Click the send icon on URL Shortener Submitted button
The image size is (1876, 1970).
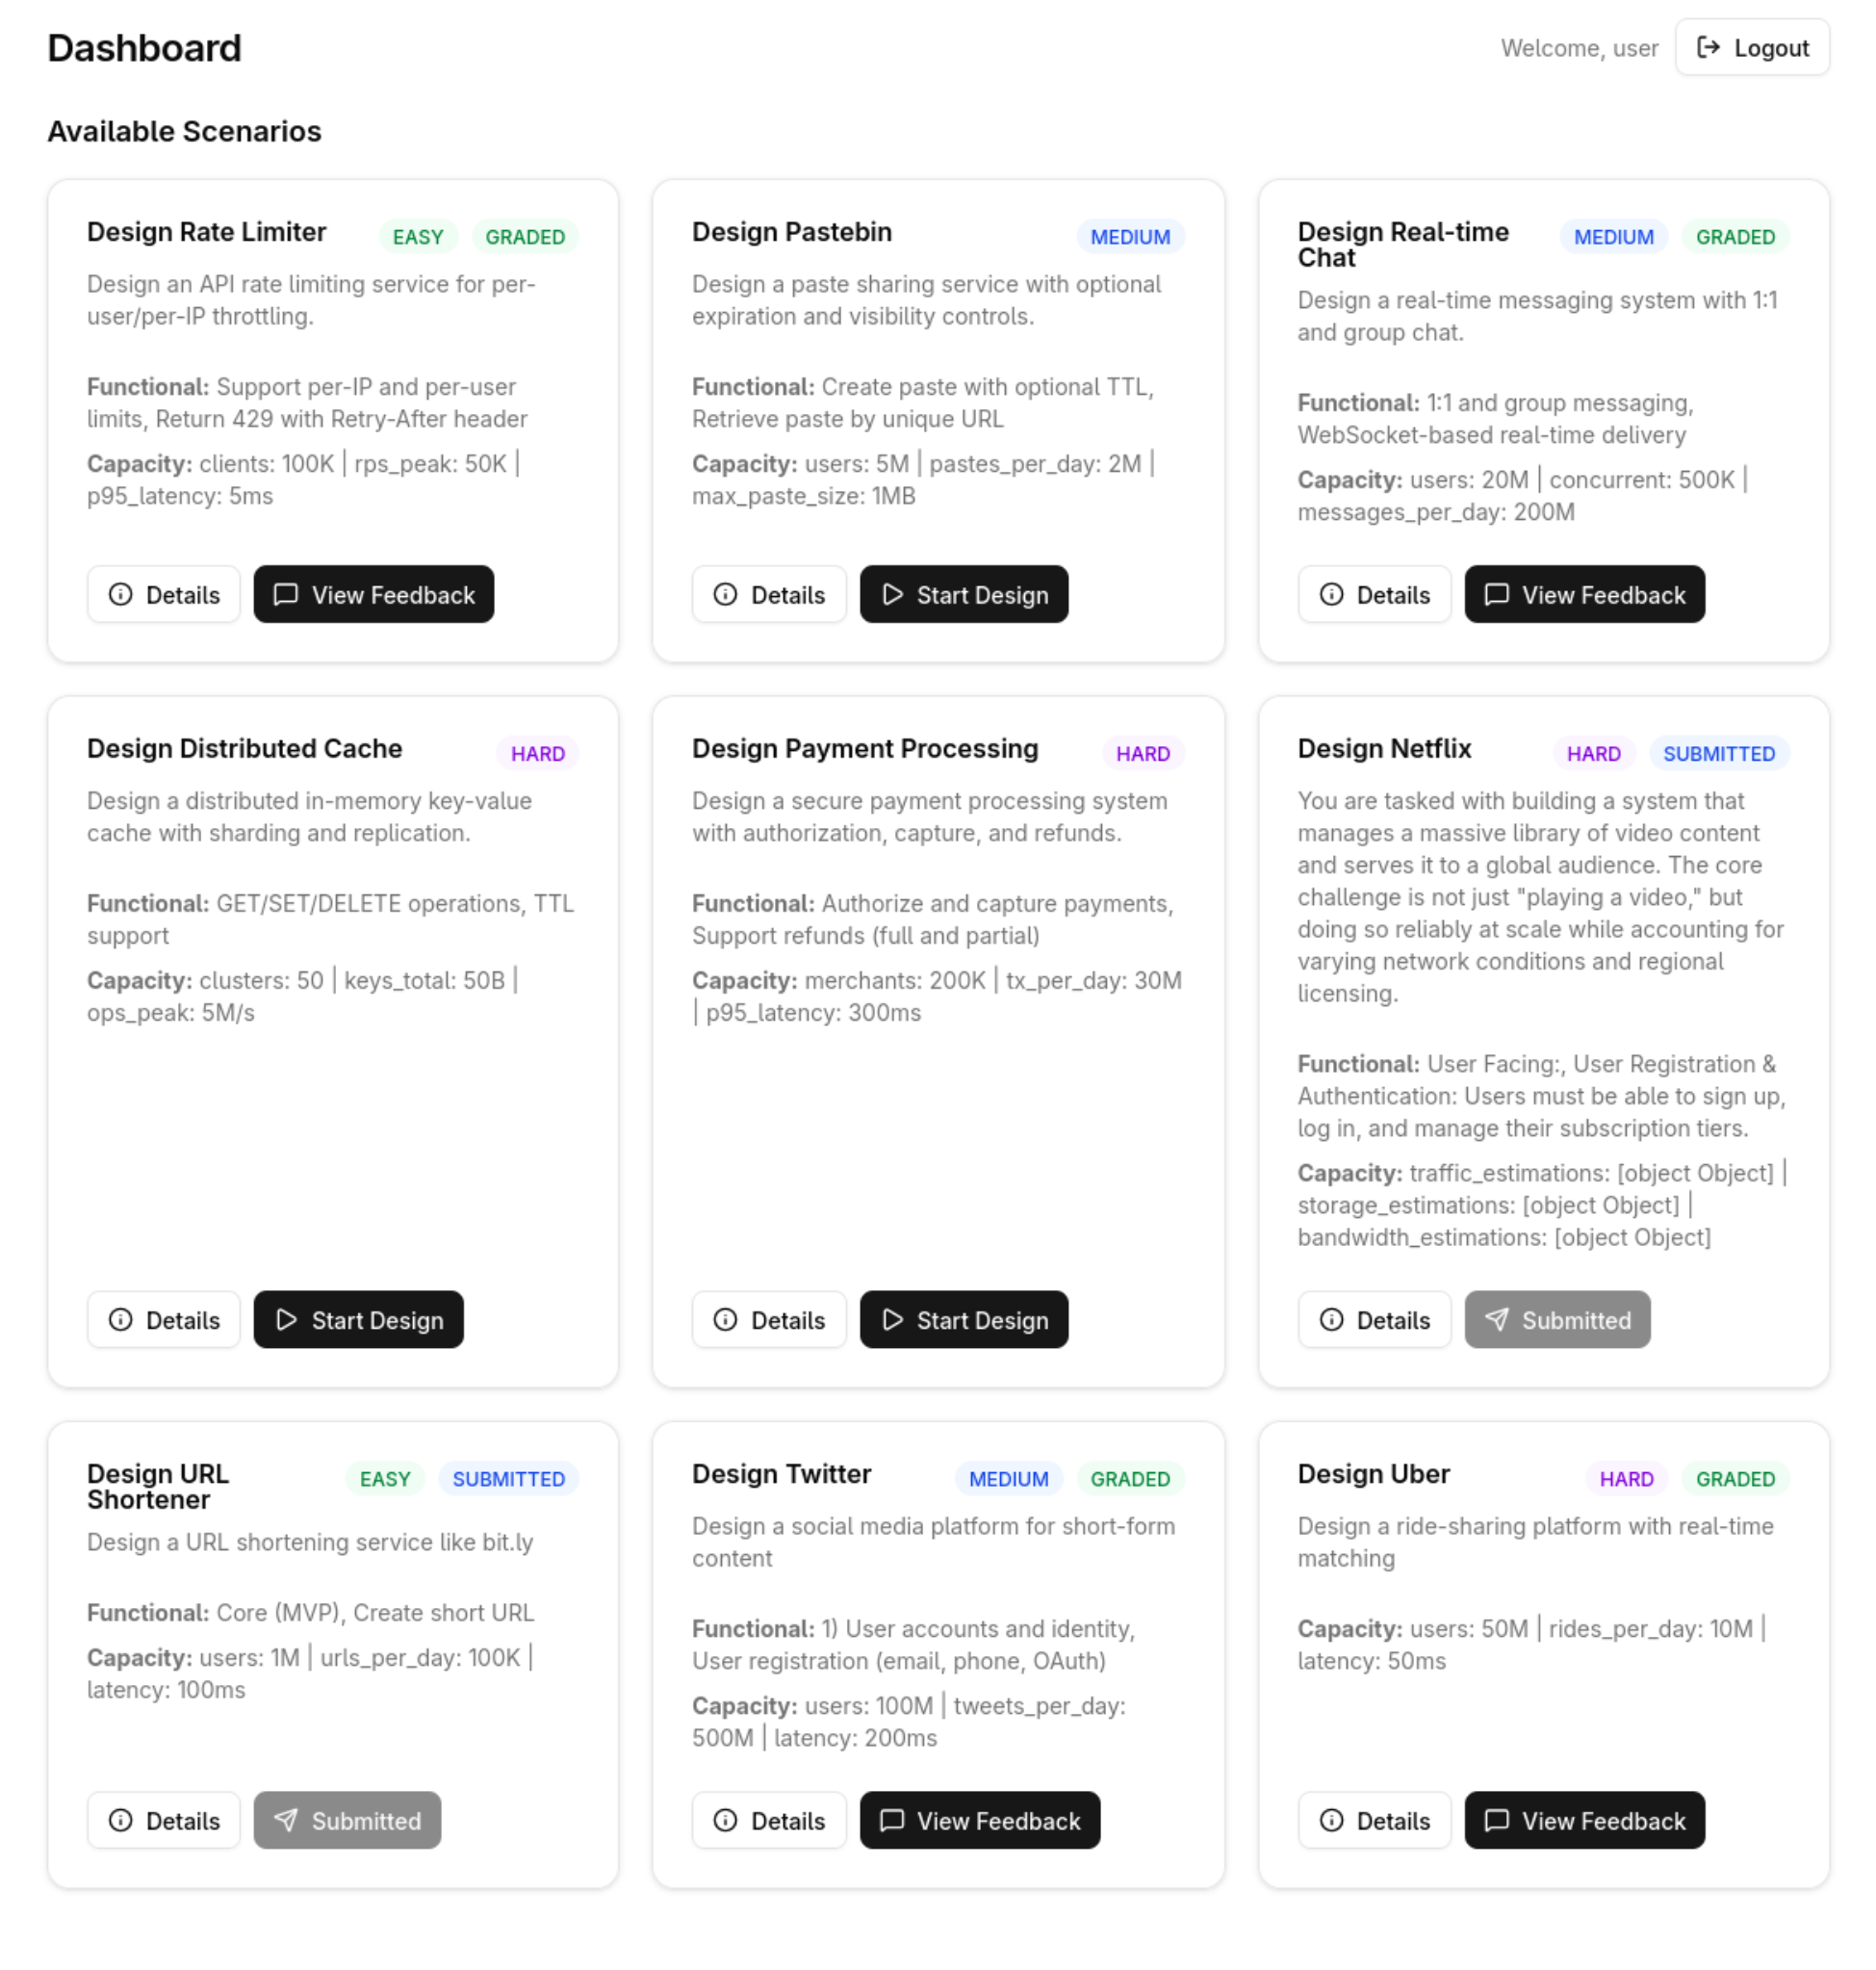pos(286,1821)
